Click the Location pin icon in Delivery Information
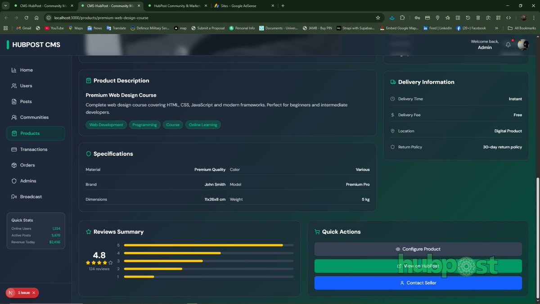 393,131
